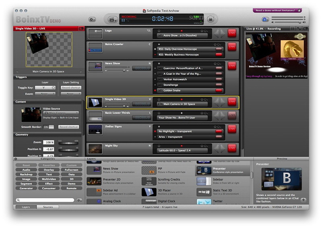This screenshot has width=322, height=228.
Task: Toggle LIVE button for Boinx Crawler layer
Action: 232,47
